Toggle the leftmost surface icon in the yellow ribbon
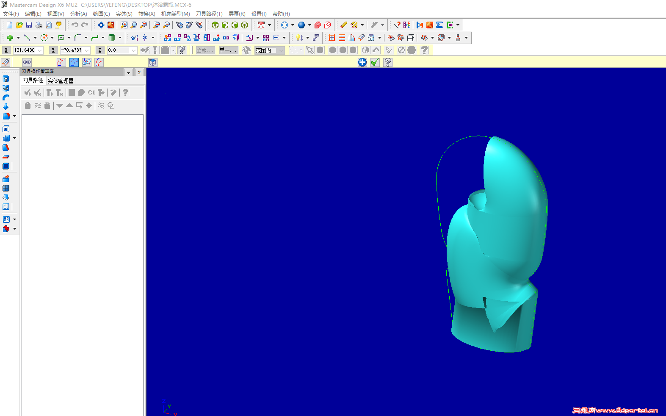This screenshot has height=416, width=666. pos(6,62)
